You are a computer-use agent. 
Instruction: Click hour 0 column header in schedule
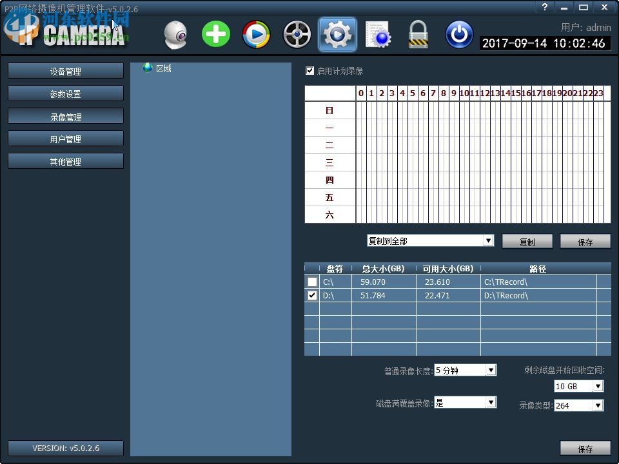(x=361, y=93)
